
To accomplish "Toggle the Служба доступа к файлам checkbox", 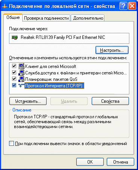I will pos(14,73).
